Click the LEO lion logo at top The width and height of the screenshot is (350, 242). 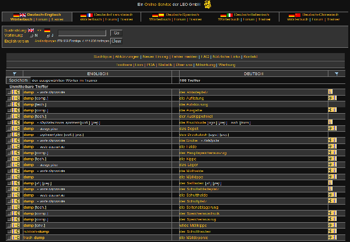pos(208,4)
